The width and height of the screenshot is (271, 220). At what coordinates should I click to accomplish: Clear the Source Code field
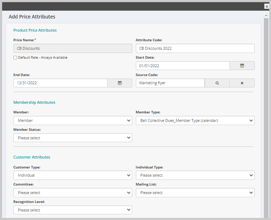[242, 83]
